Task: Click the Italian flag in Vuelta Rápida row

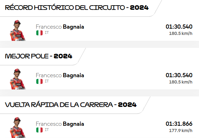Action: tap(39, 130)
